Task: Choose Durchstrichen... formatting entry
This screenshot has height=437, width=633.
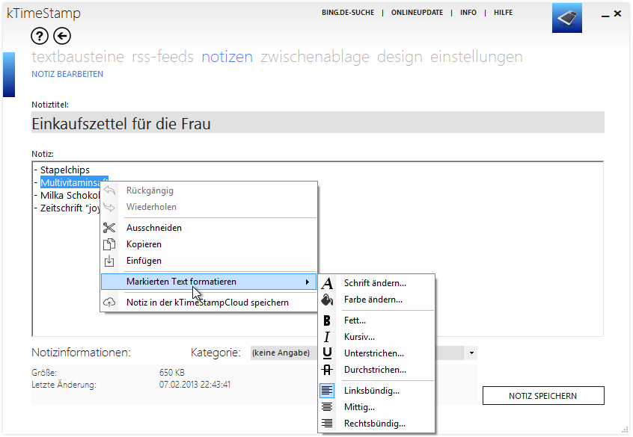Action: 376,370
